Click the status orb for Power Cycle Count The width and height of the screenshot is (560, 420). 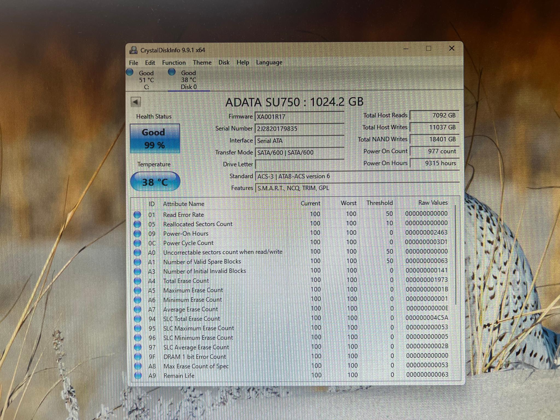click(x=137, y=243)
